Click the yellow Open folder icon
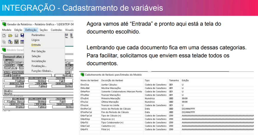 pos(10,36)
